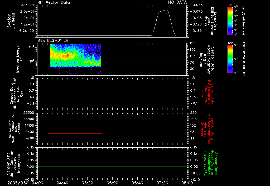Click the '190' scanner angle value
270x186 pixels.
192,43
